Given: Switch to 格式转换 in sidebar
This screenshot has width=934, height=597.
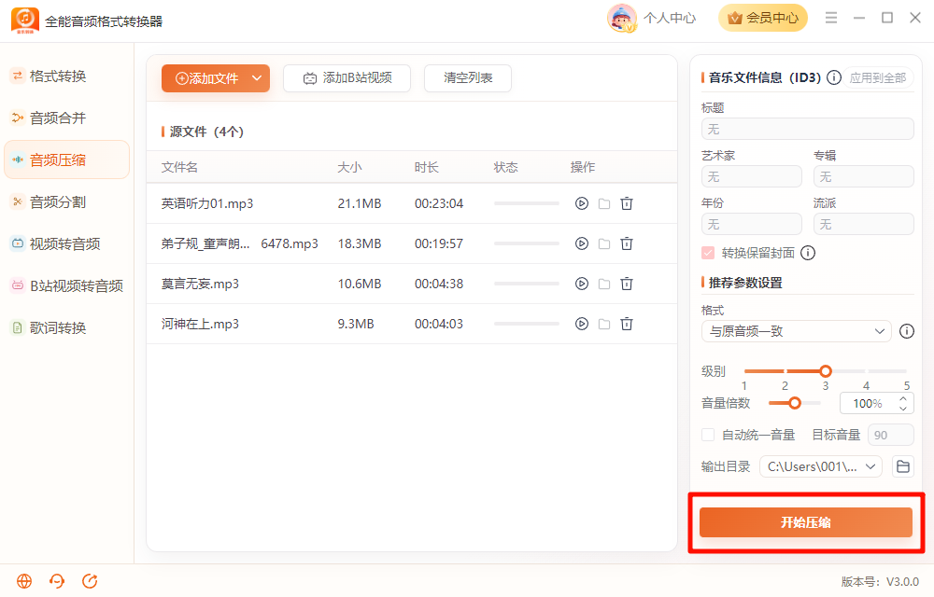Looking at the screenshot, I should tap(66, 76).
